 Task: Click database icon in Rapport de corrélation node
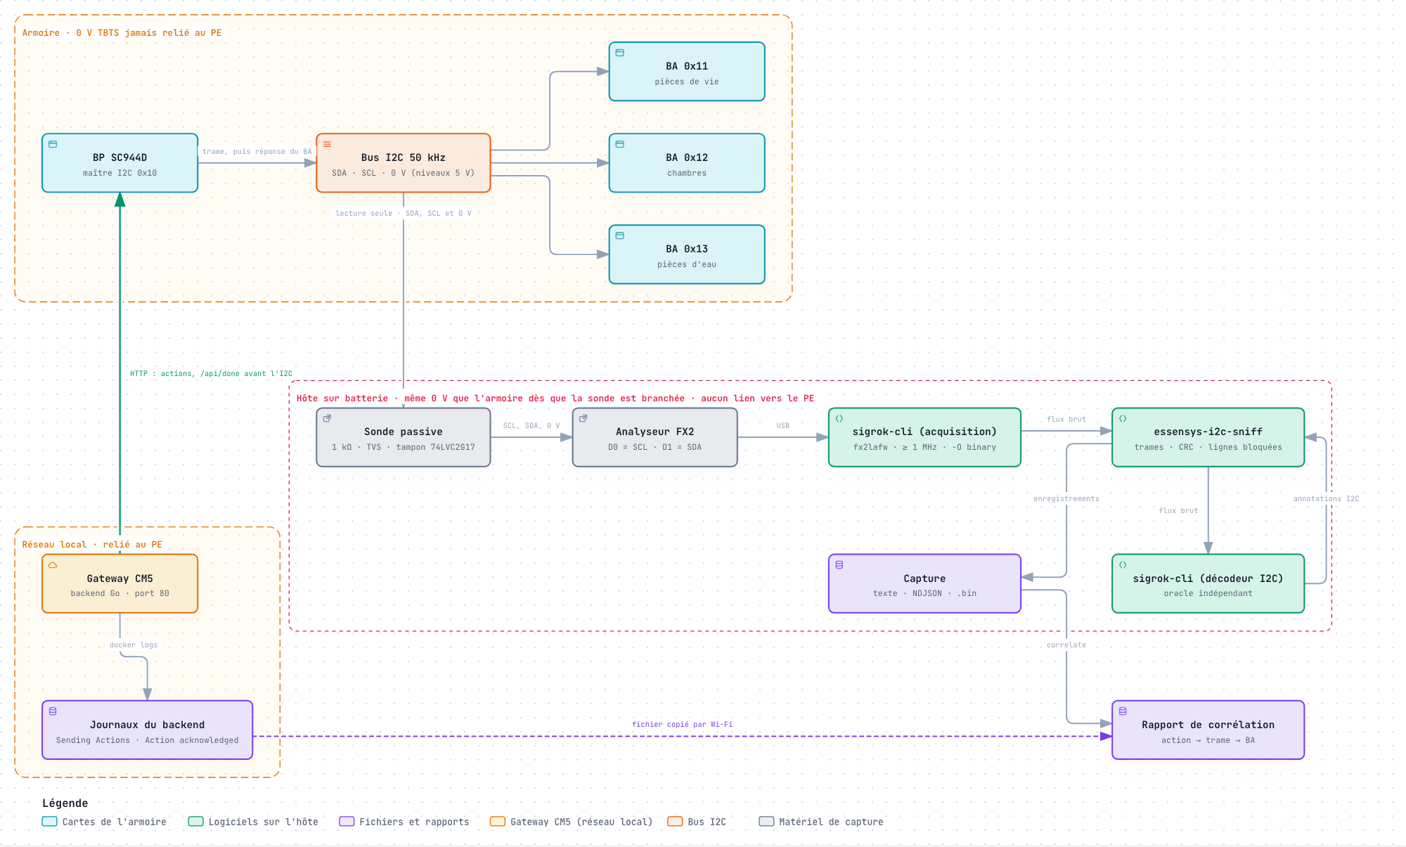click(x=1123, y=711)
